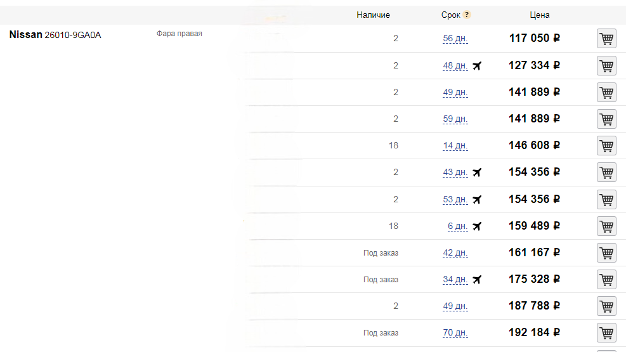The image size is (626, 352).
Task: Sort by the Цена column header
Action: 539,15
